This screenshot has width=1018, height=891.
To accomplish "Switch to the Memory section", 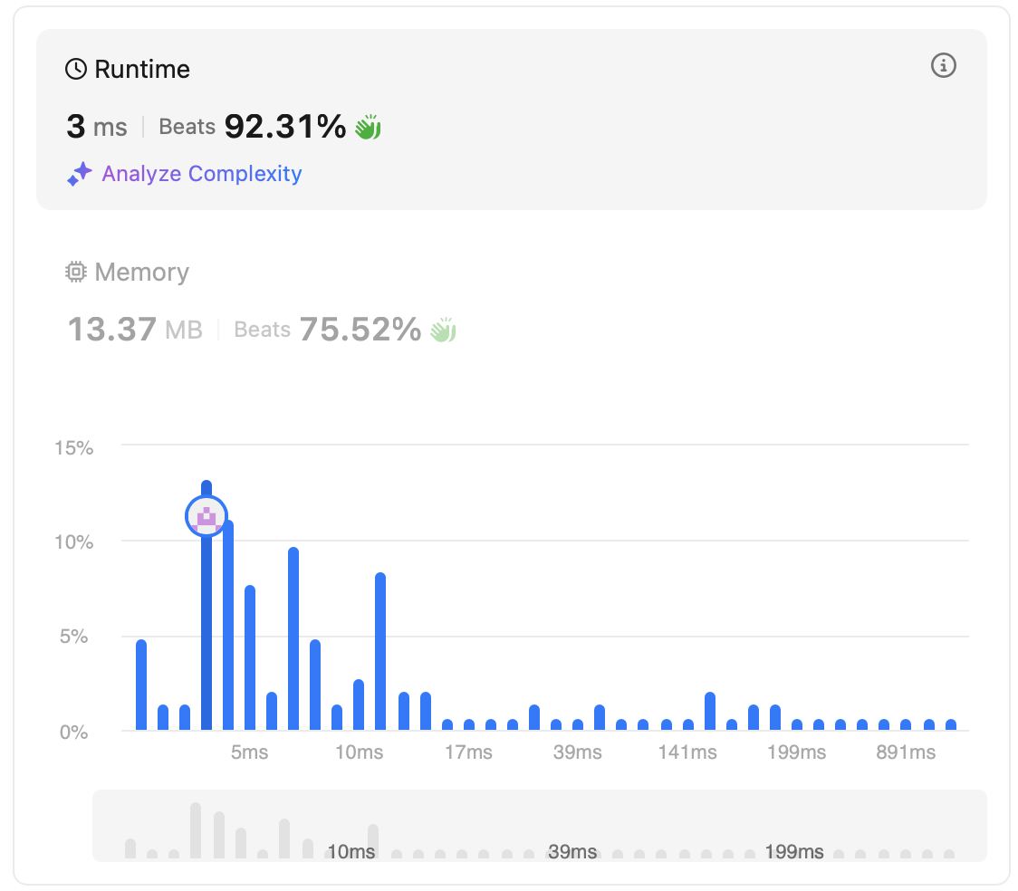I will (141, 273).
